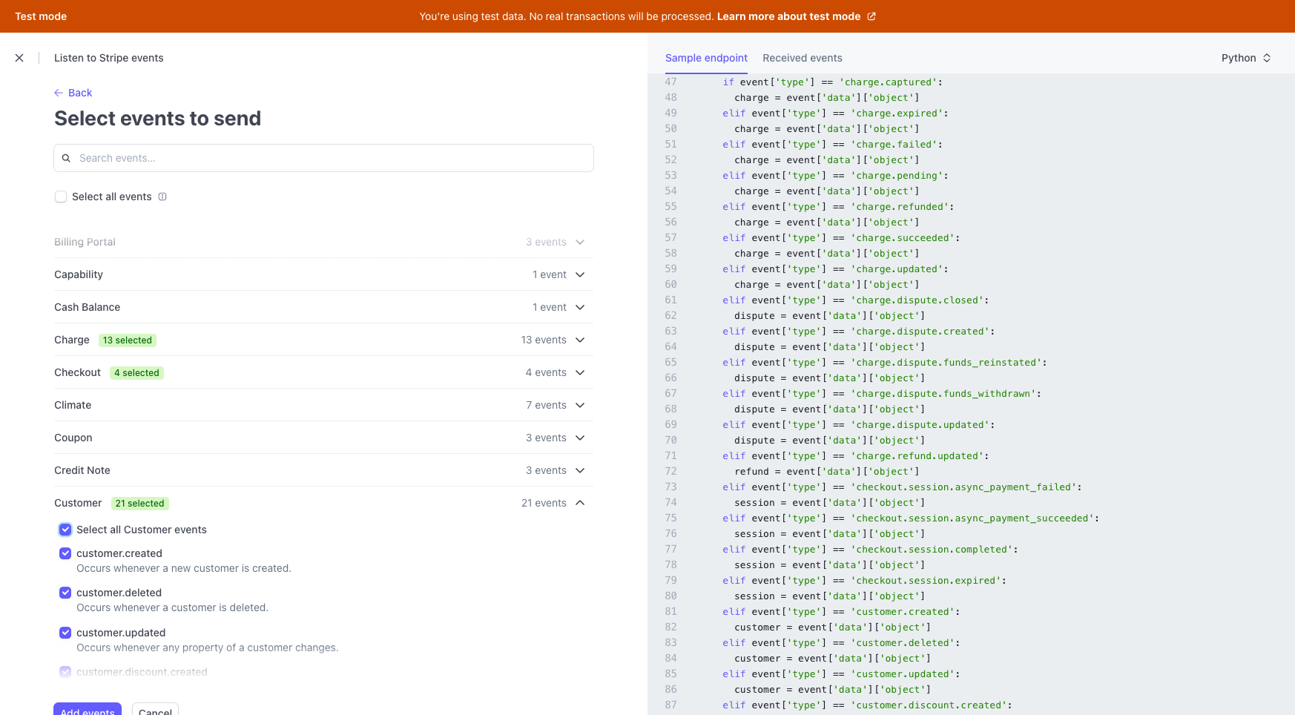Click the '21 selected' Customer badge

point(139,504)
